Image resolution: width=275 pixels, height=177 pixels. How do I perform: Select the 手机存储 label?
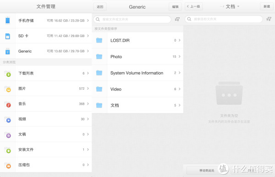[x=26, y=21]
